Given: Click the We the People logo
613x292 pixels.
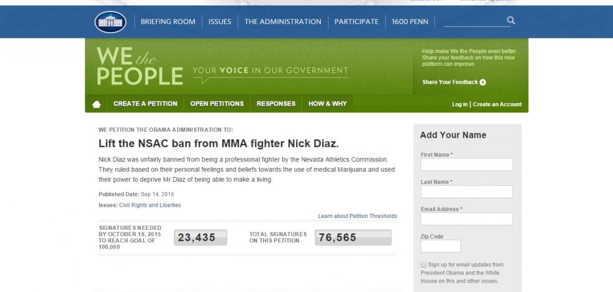Looking at the screenshot, I should pyautogui.click(x=139, y=66).
